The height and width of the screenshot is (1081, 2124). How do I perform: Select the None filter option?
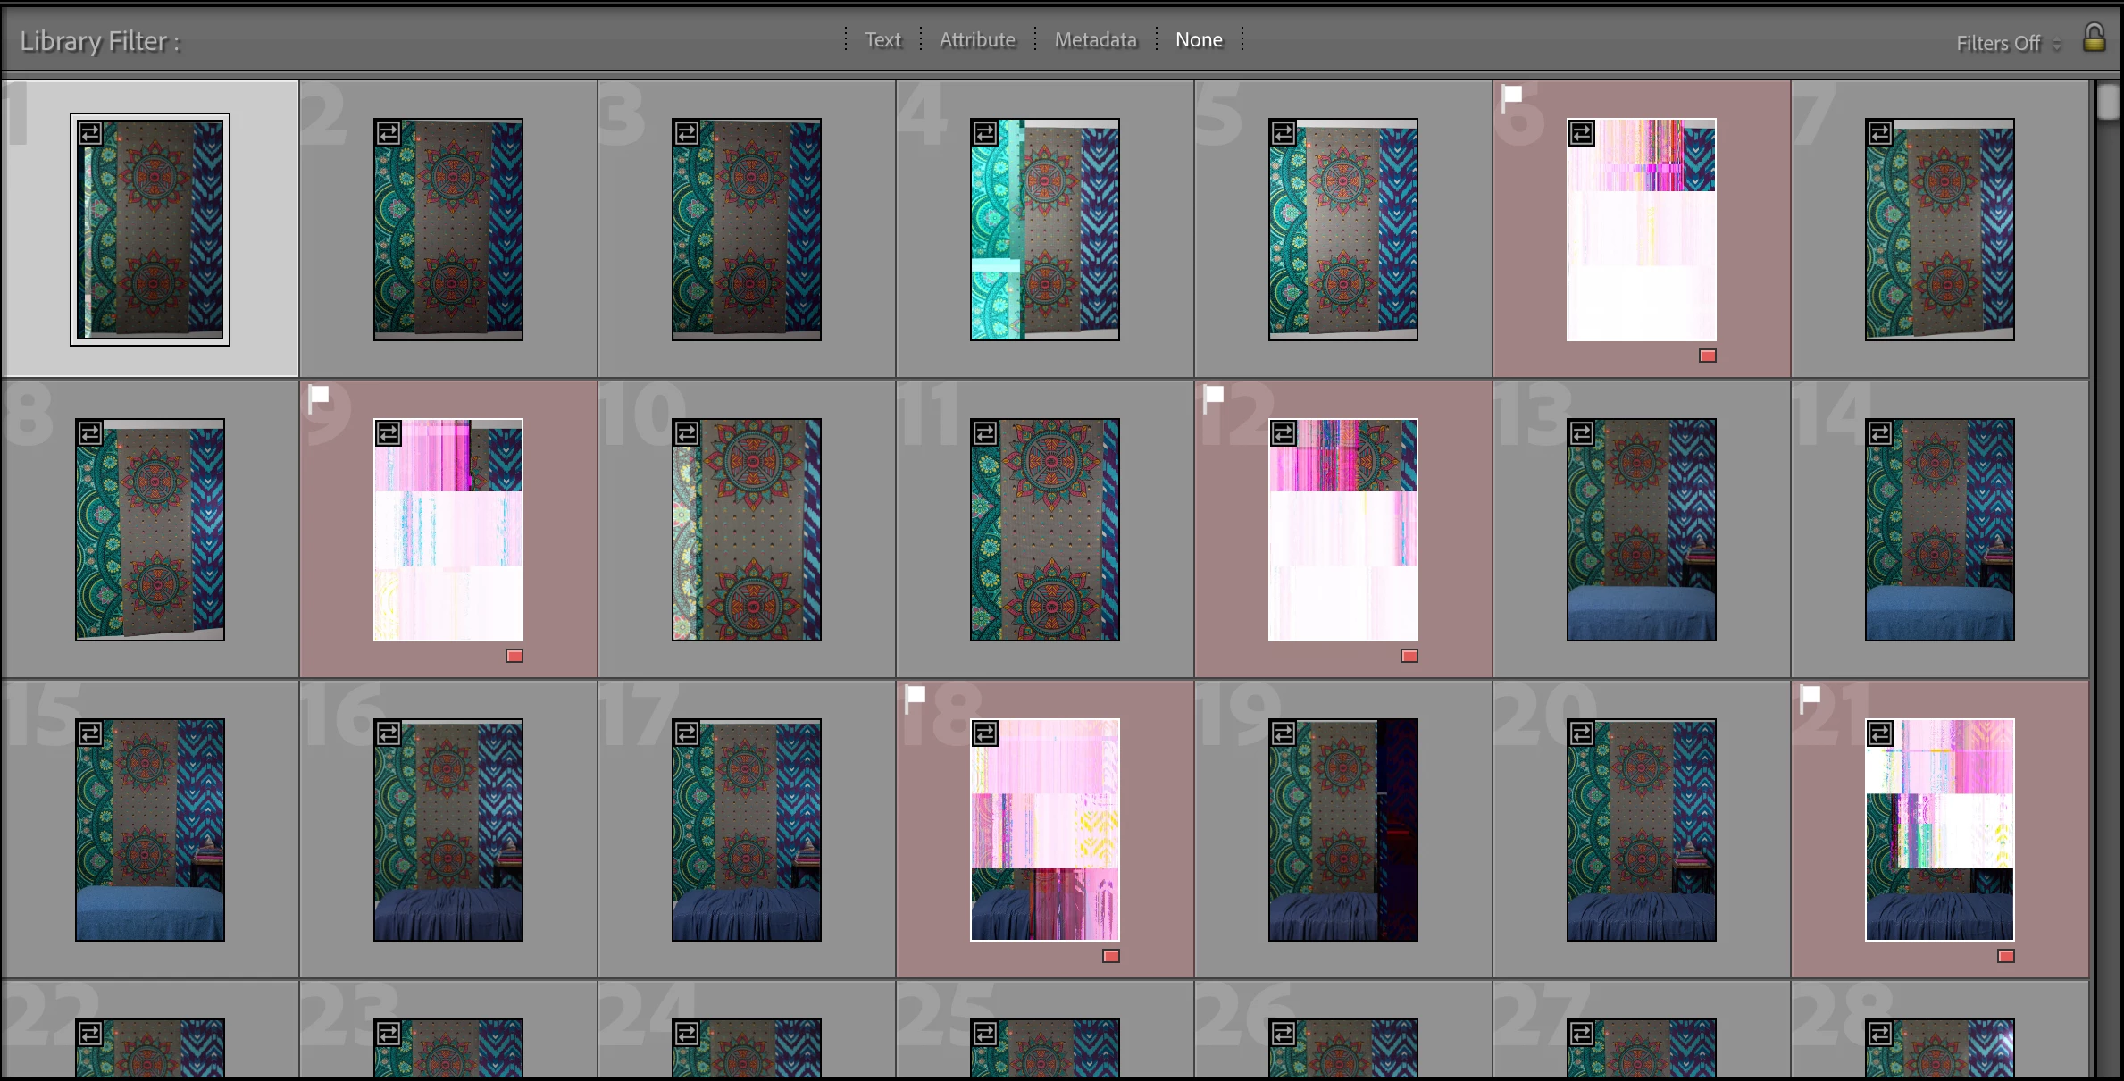pyautogui.click(x=1199, y=39)
